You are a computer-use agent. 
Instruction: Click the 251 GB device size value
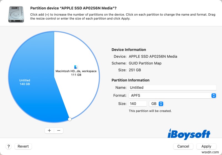(x=135, y=70)
